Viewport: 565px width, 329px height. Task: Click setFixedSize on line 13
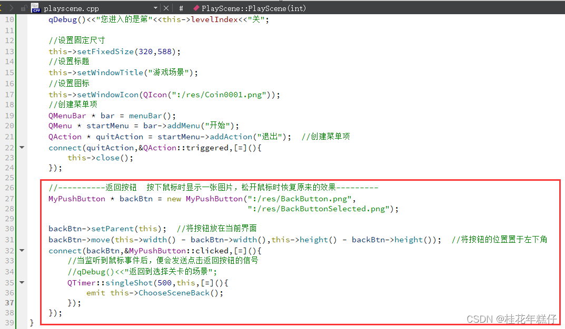pyautogui.click(x=105, y=52)
